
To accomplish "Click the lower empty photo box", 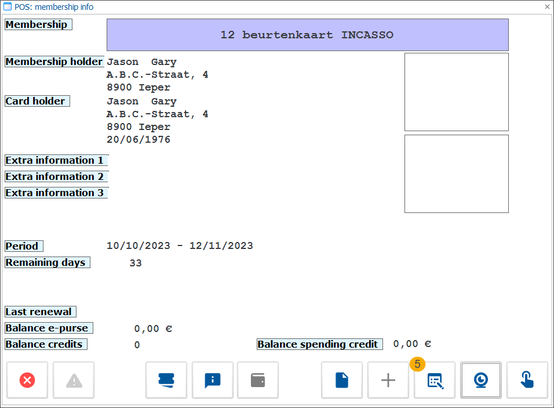I will coord(456,174).
